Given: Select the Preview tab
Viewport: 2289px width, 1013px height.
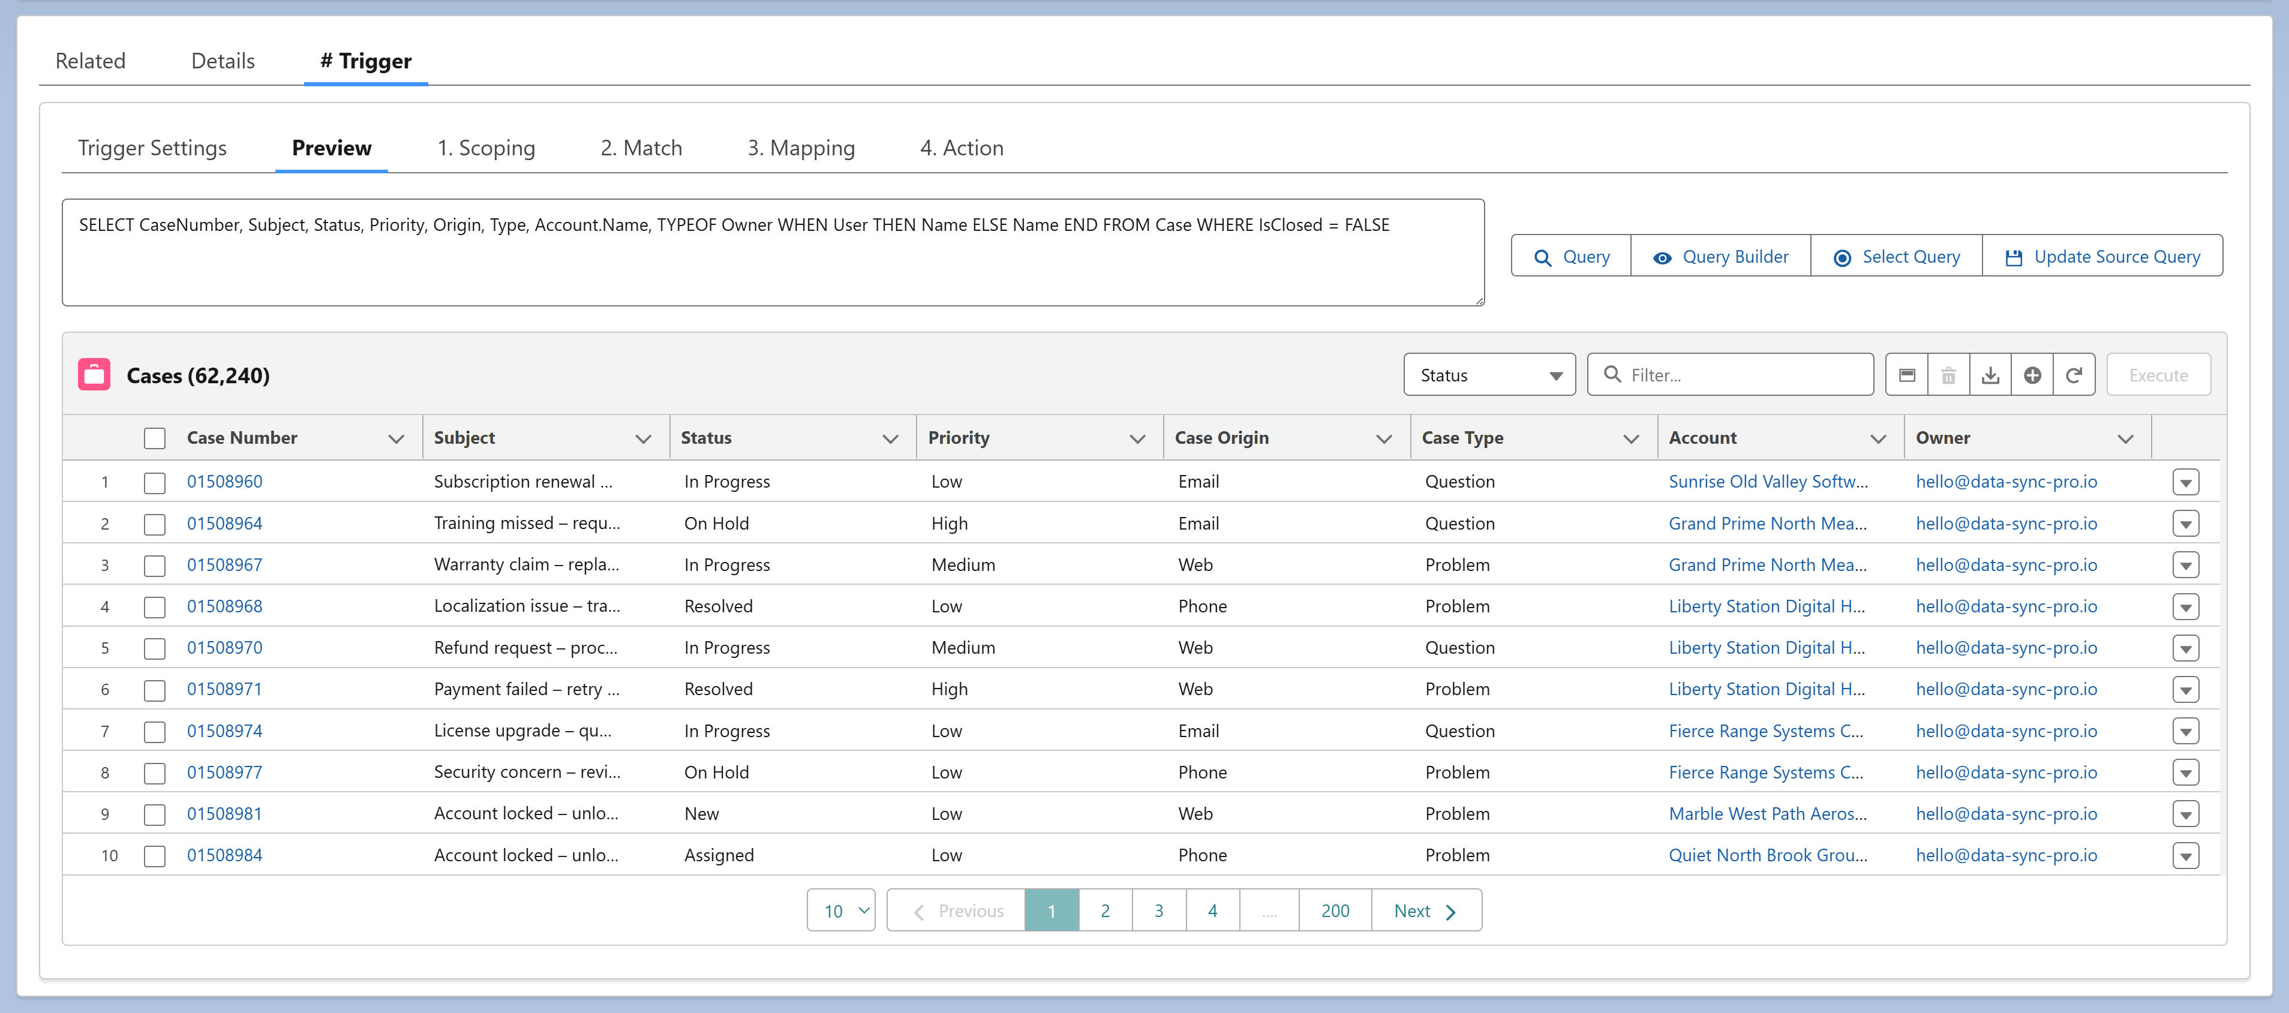Looking at the screenshot, I should coord(332,148).
